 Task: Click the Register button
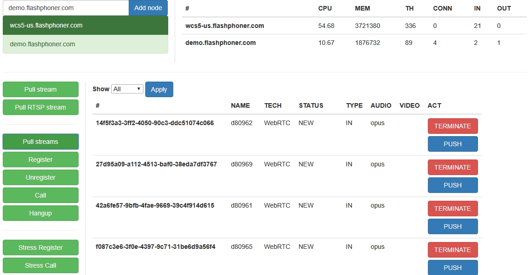point(40,159)
